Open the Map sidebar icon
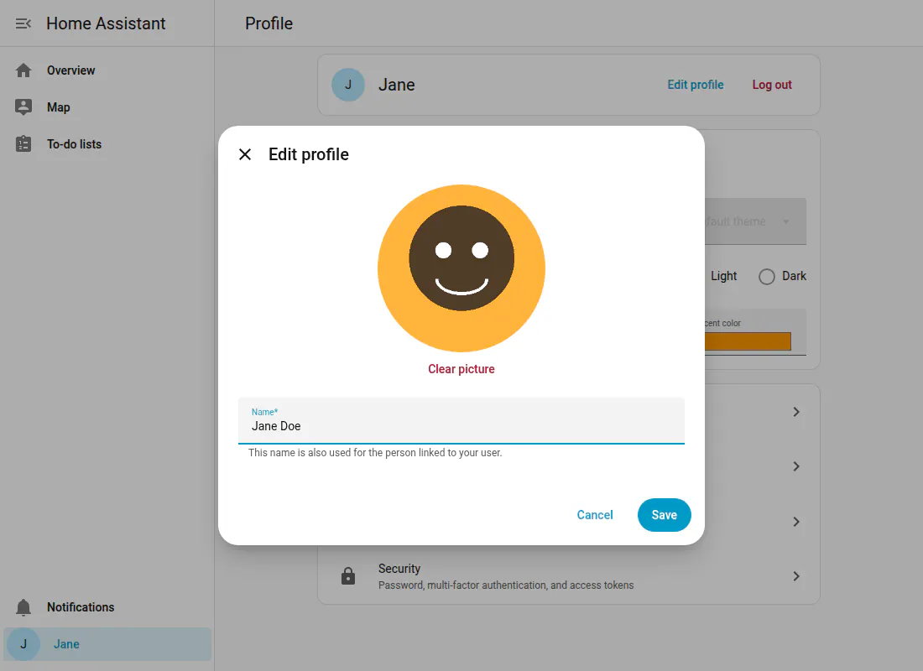 tap(23, 107)
